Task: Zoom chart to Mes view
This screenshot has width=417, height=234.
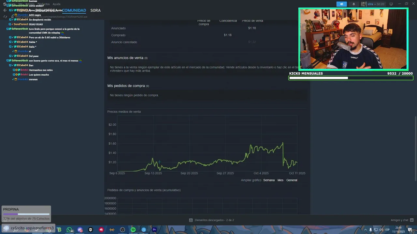Action: 280,180
